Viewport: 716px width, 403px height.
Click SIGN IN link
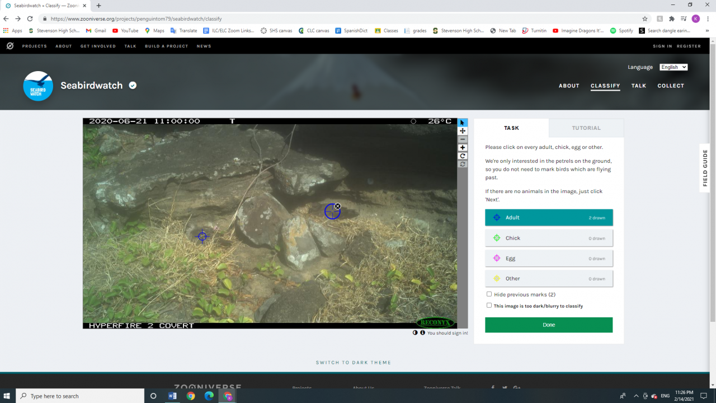click(x=662, y=46)
